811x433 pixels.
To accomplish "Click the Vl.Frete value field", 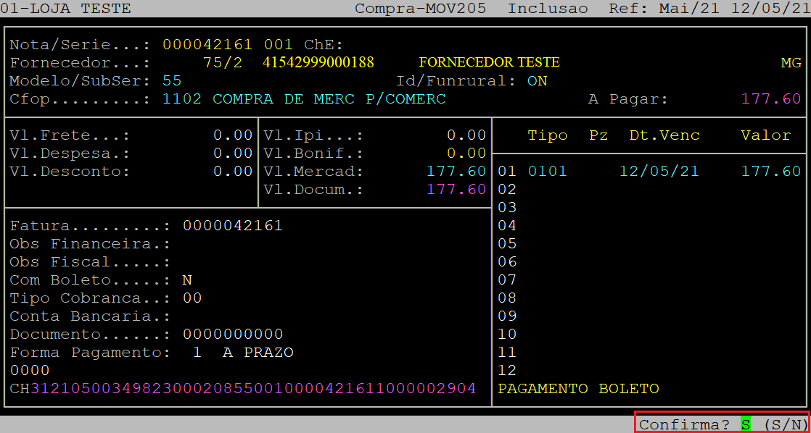I will point(233,135).
